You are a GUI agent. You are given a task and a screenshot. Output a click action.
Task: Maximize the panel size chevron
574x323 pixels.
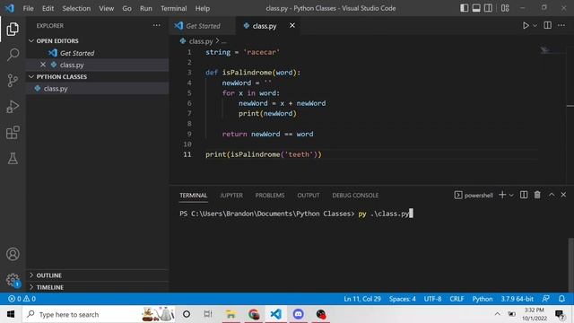pyautogui.click(x=552, y=195)
